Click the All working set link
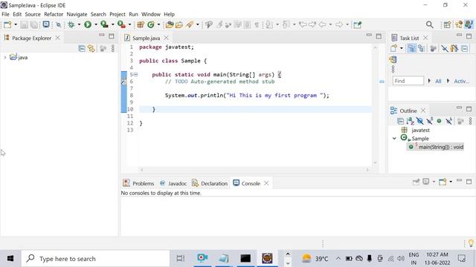The height and width of the screenshot is (267, 476). (438, 81)
